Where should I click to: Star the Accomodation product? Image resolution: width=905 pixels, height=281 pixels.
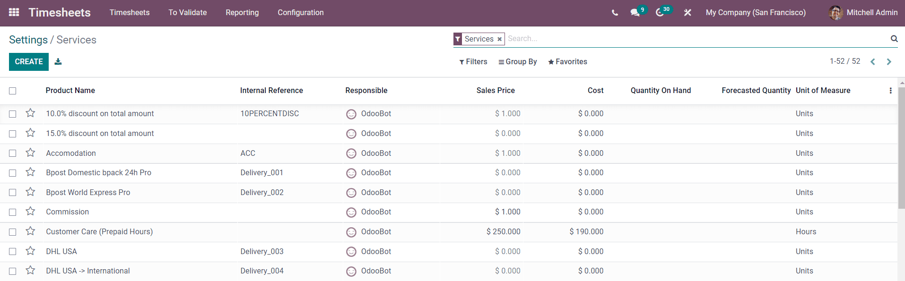click(x=30, y=153)
